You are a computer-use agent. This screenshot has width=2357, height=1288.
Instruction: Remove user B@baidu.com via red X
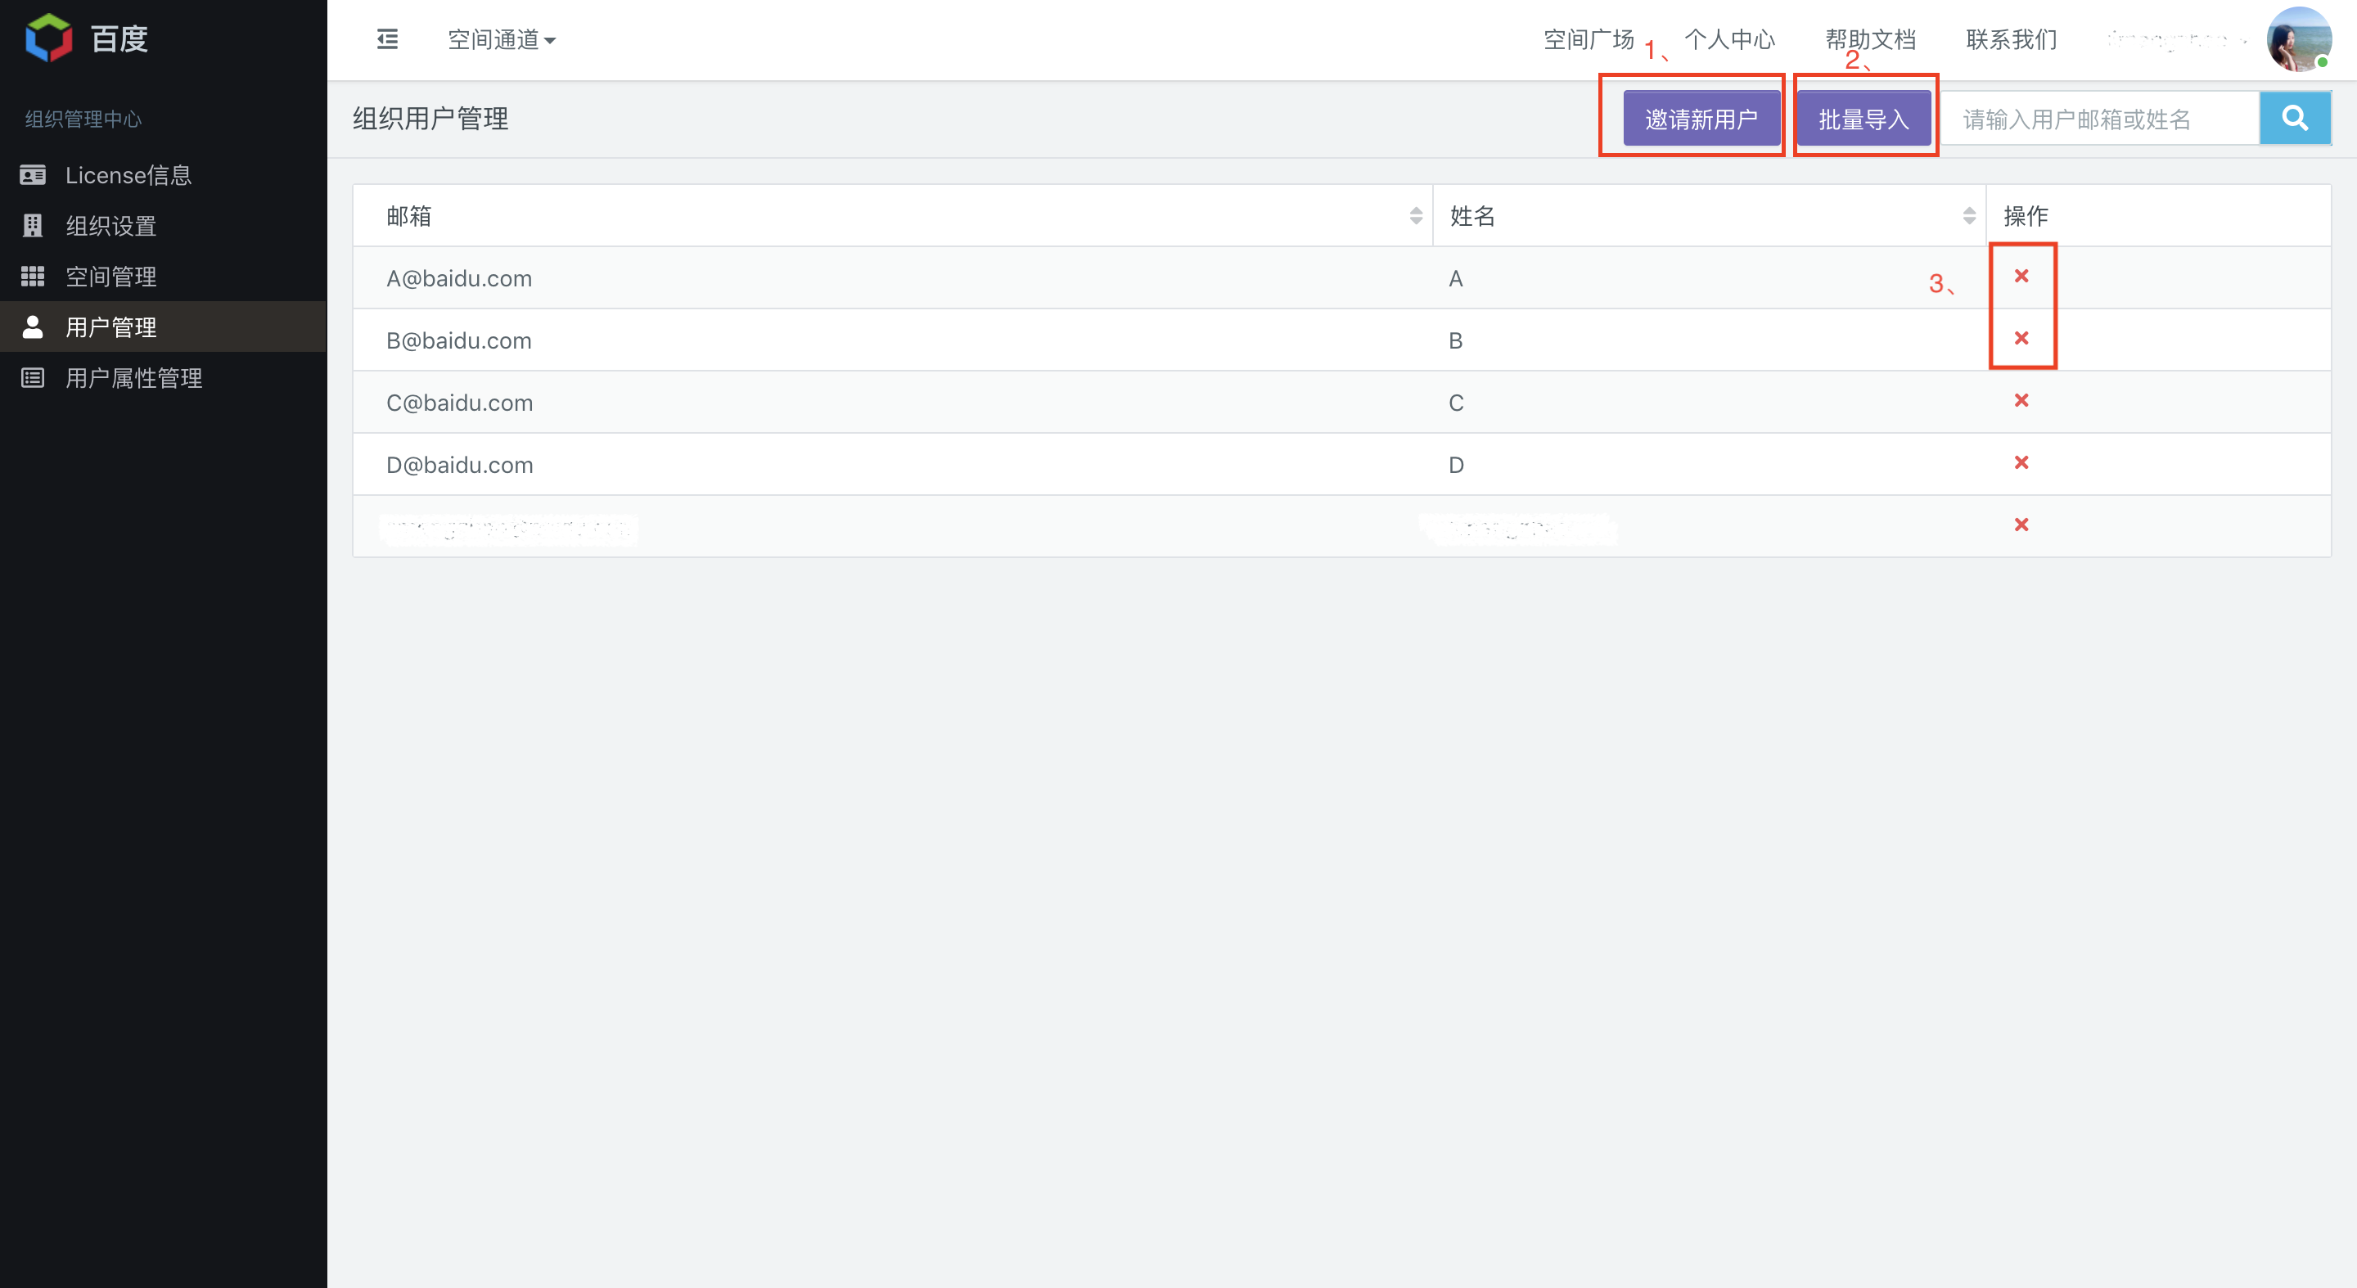pyautogui.click(x=2021, y=339)
